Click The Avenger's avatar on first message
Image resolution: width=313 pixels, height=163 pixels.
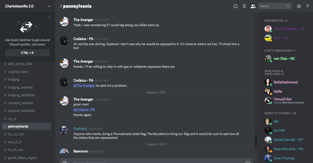coord(64,22)
